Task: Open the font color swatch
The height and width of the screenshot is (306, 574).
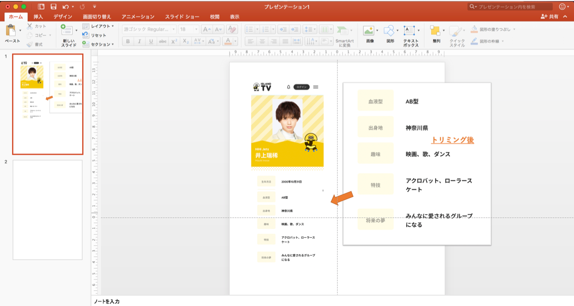Action: (227, 42)
